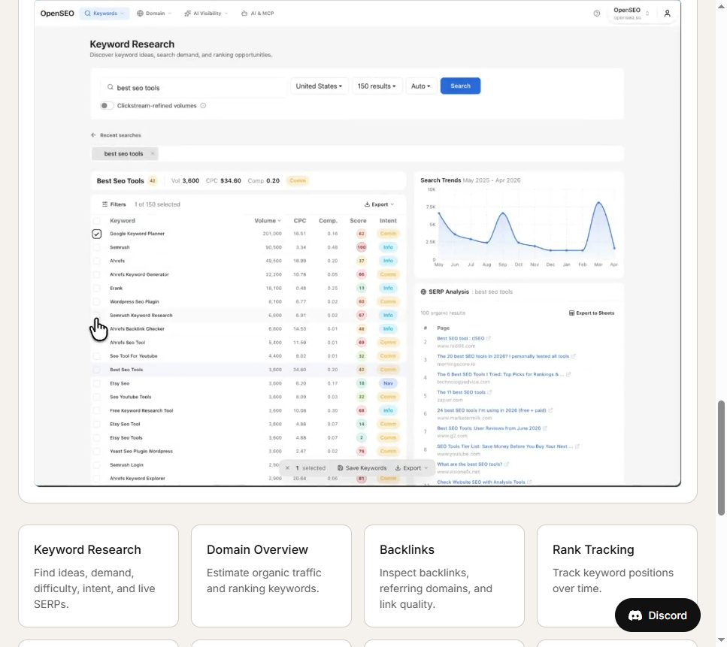Click Export to Sheets

[x=592, y=313]
